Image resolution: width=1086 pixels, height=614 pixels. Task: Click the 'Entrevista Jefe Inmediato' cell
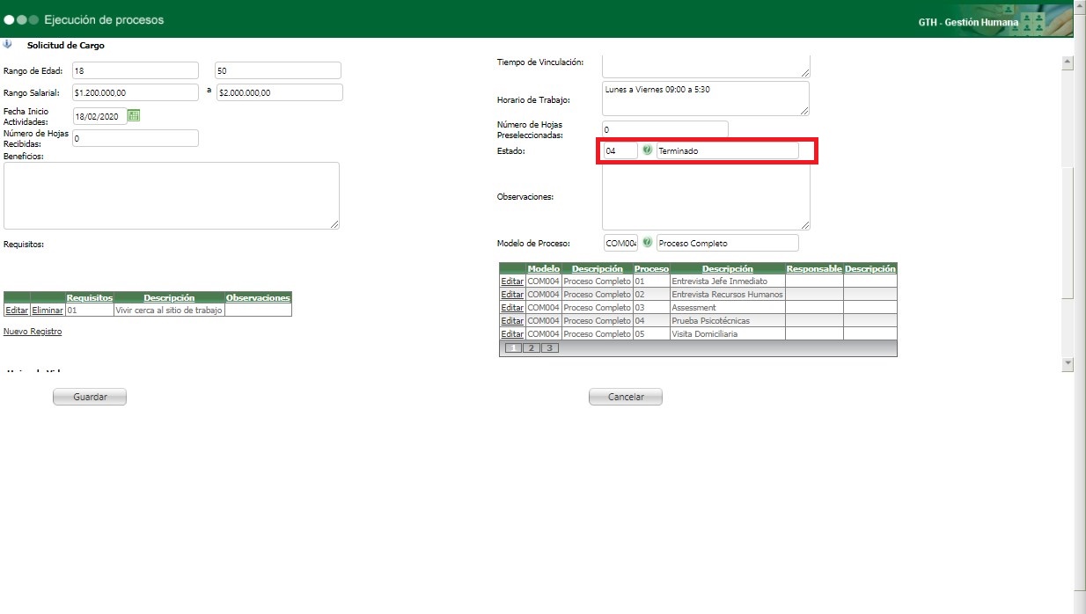click(x=727, y=281)
